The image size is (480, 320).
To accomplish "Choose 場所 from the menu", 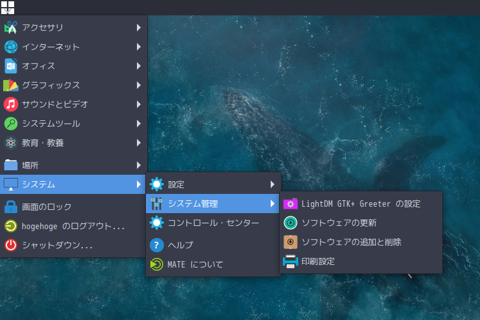I will [73, 165].
